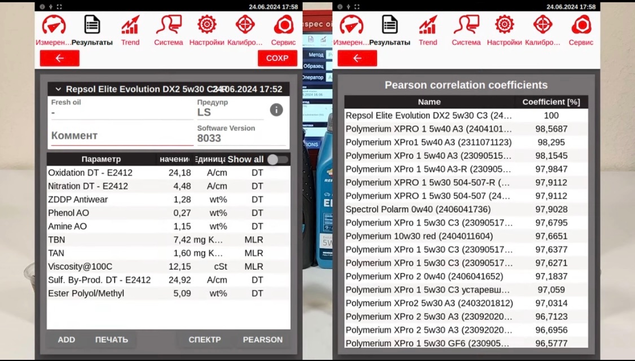Image resolution: width=635 pixels, height=361 pixels.
Task: Go back from Pearson correlation coefficients panel
Action: (357, 58)
